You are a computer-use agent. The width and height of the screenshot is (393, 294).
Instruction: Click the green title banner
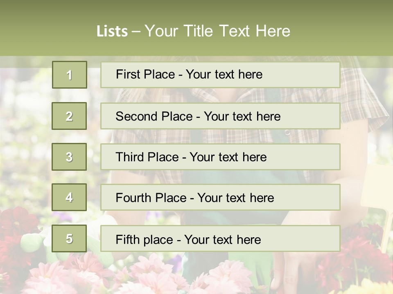click(196, 28)
